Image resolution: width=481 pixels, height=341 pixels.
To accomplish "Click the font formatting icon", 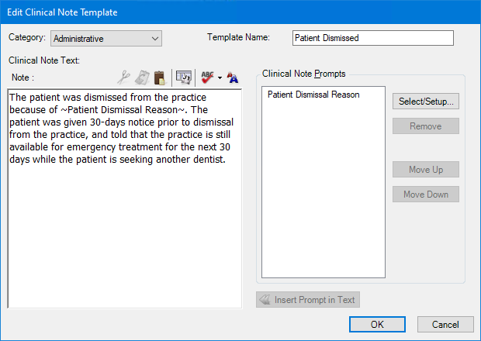I will pyautogui.click(x=233, y=77).
